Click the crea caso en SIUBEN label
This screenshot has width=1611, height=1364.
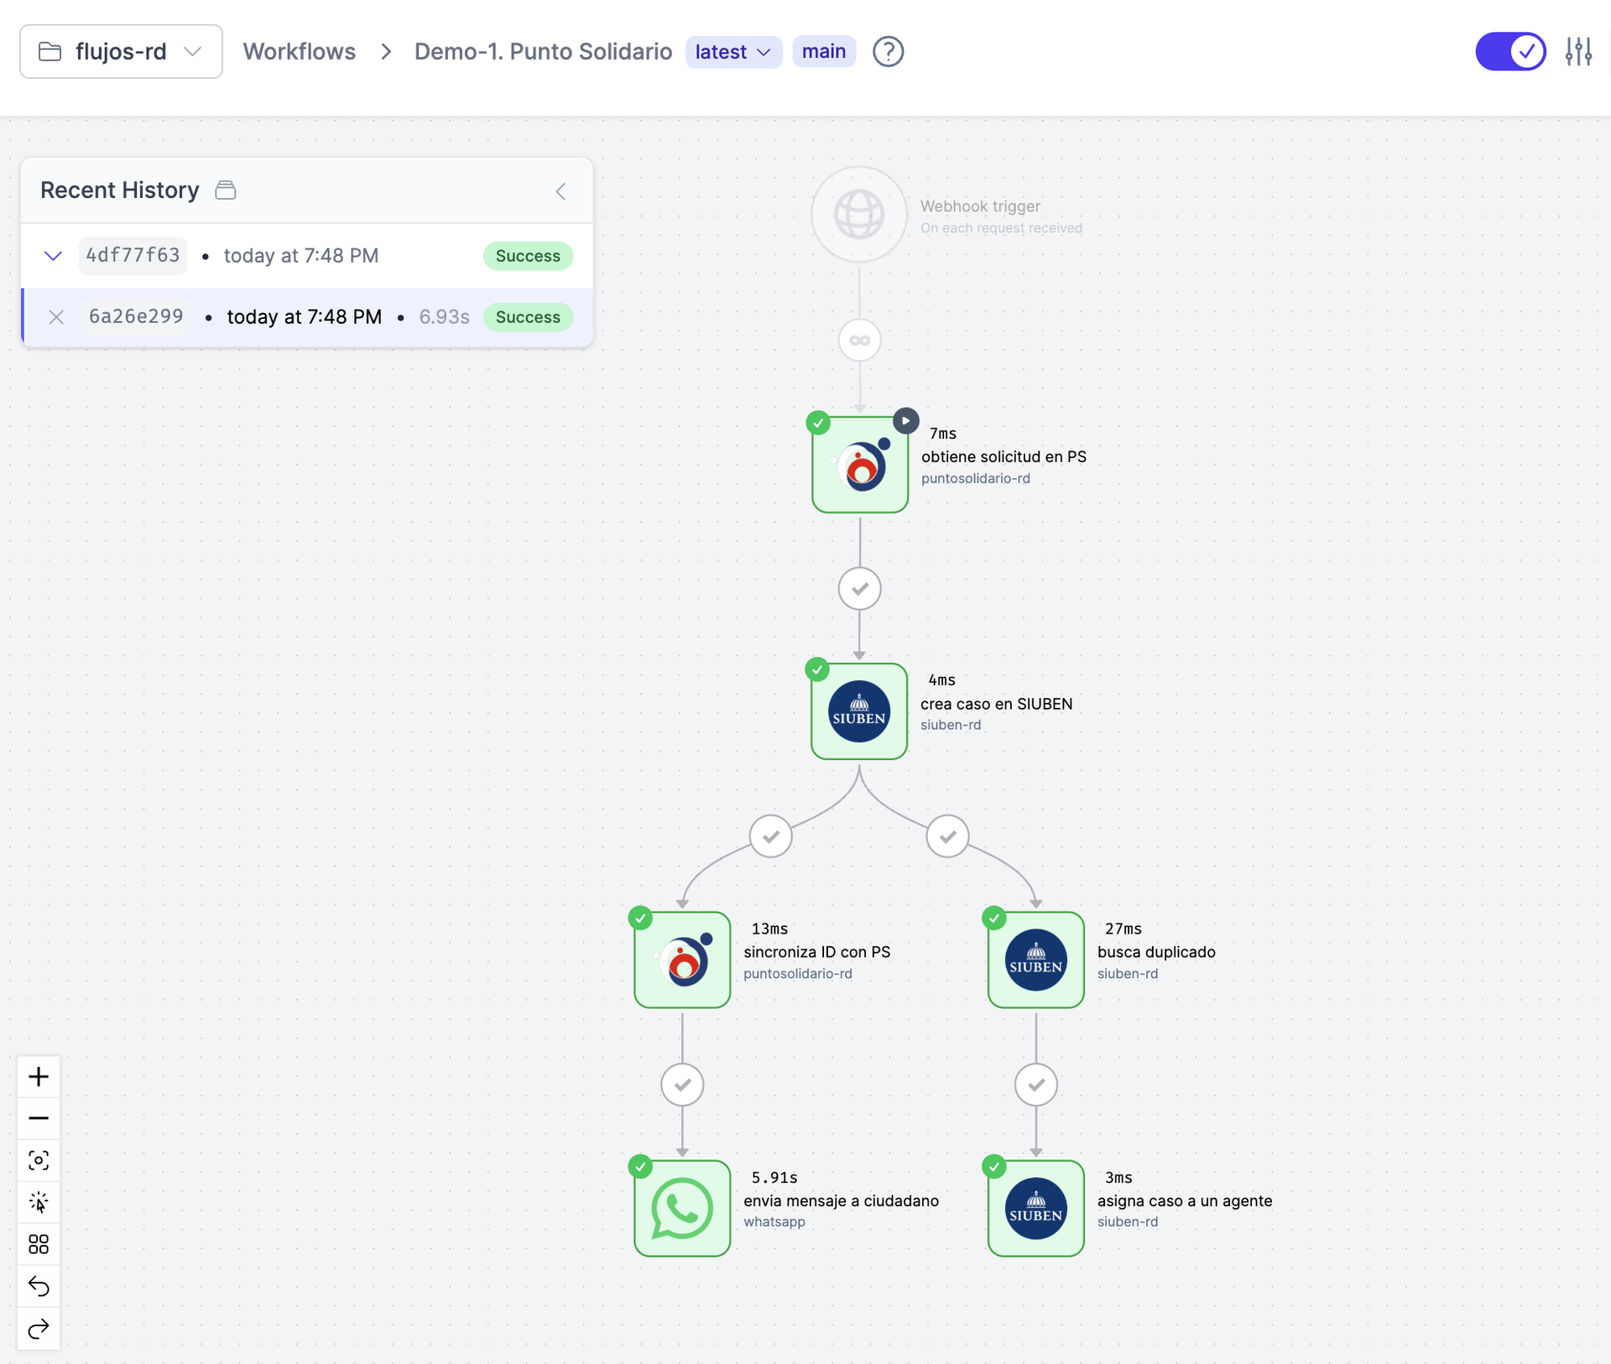(x=996, y=704)
